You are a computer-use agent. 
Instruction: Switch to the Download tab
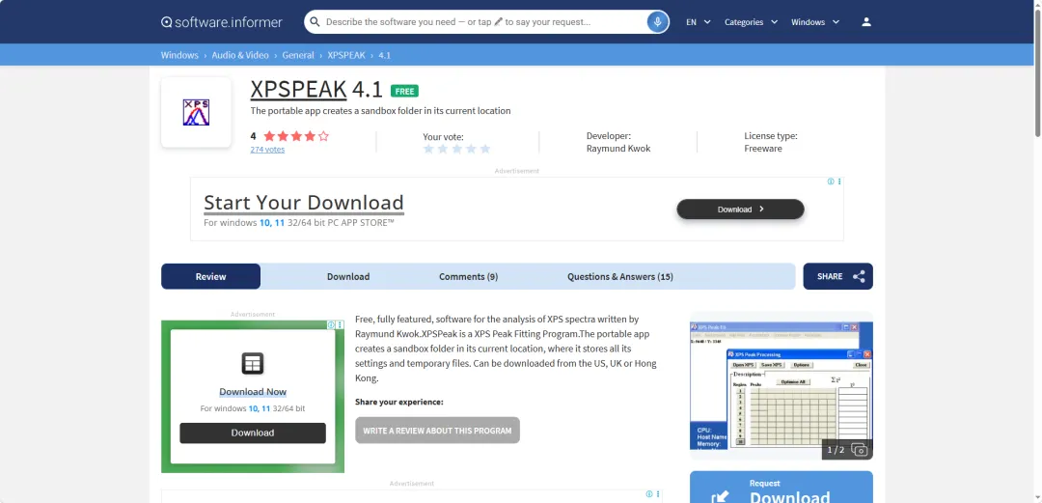point(348,277)
